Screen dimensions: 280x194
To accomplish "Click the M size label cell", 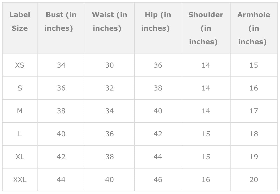I will tap(20, 111).
